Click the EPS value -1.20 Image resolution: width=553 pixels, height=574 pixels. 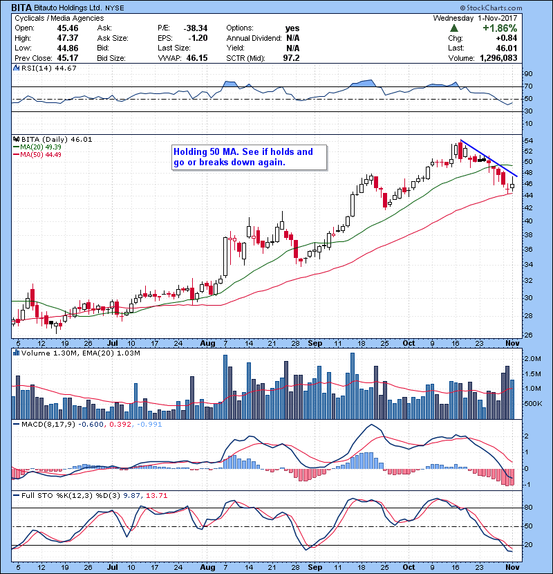coord(198,38)
